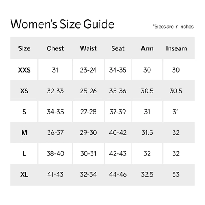Click the Arm column header

click(x=147, y=48)
